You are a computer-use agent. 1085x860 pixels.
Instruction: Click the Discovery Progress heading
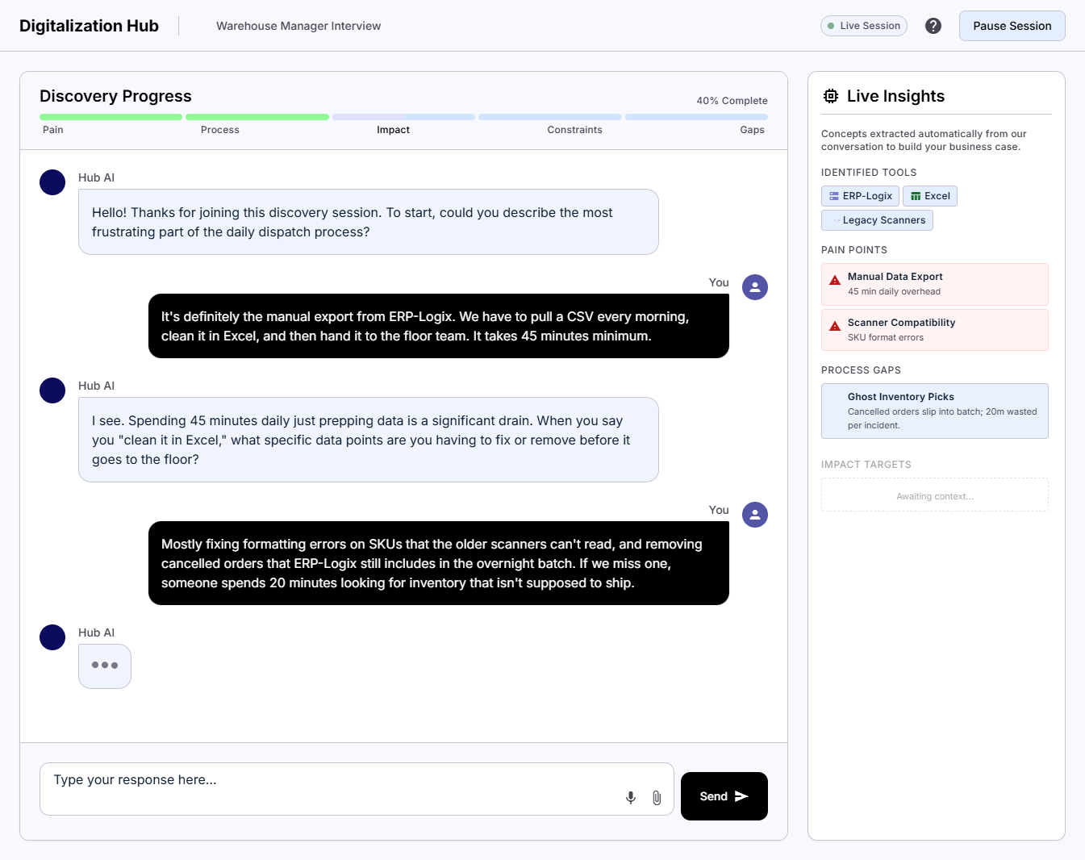click(x=115, y=96)
